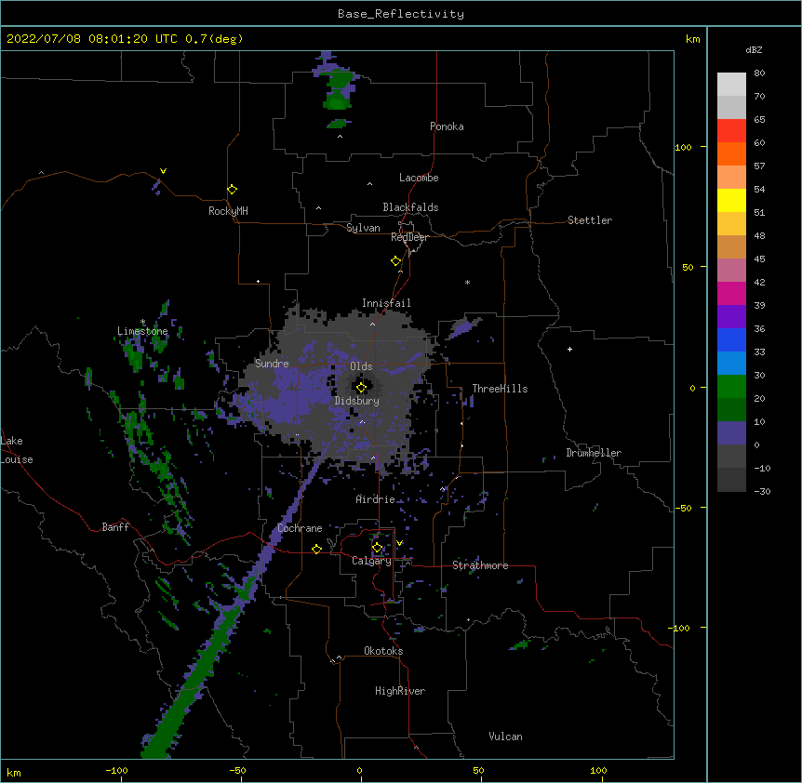Image resolution: width=802 pixels, height=783 pixels.
Task: Click the 2022/07/08 08:01:20 UTC timestamp
Action: click(x=91, y=39)
